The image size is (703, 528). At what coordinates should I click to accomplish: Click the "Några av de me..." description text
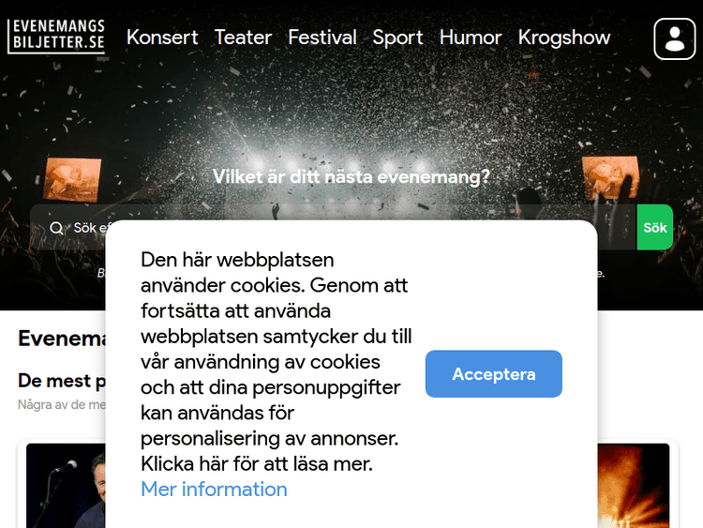(62, 404)
